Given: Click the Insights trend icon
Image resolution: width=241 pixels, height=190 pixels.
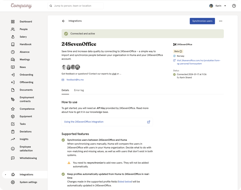Looking at the screenshot, I should (13, 139).
